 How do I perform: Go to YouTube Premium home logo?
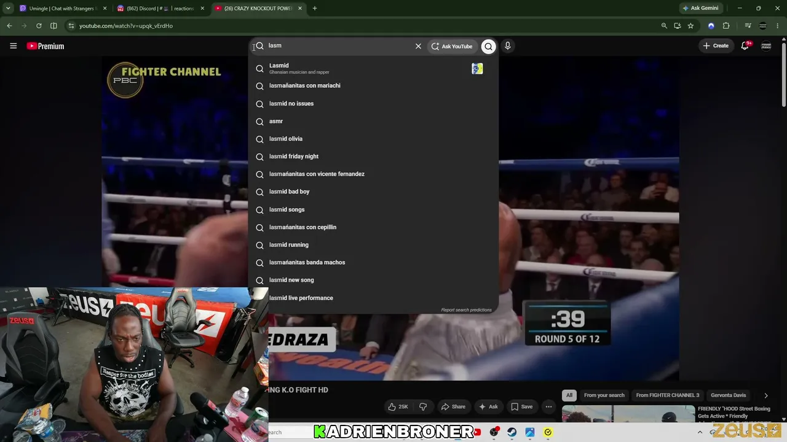pyautogui.click(x=45, y=46)
